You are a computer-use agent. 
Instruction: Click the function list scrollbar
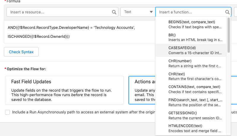click(229, 35)
